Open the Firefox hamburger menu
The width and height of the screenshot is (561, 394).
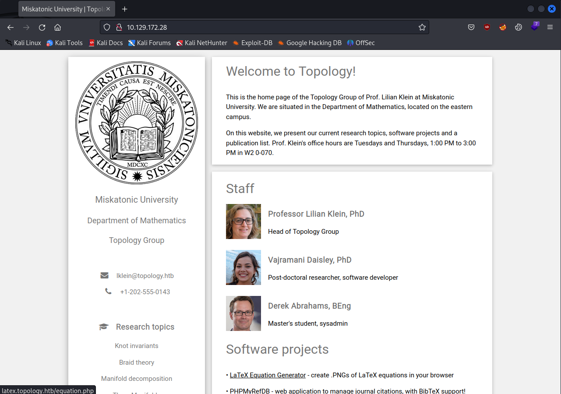[x=550, y=27]
